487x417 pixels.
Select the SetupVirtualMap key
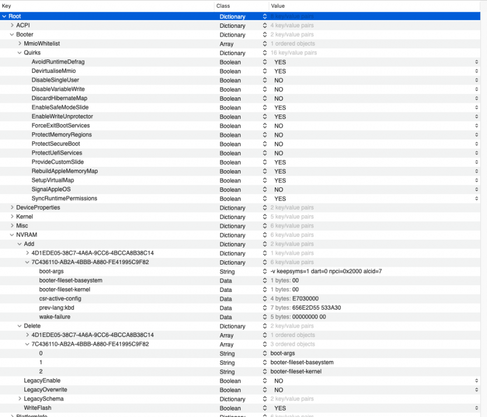click(53, 180)
